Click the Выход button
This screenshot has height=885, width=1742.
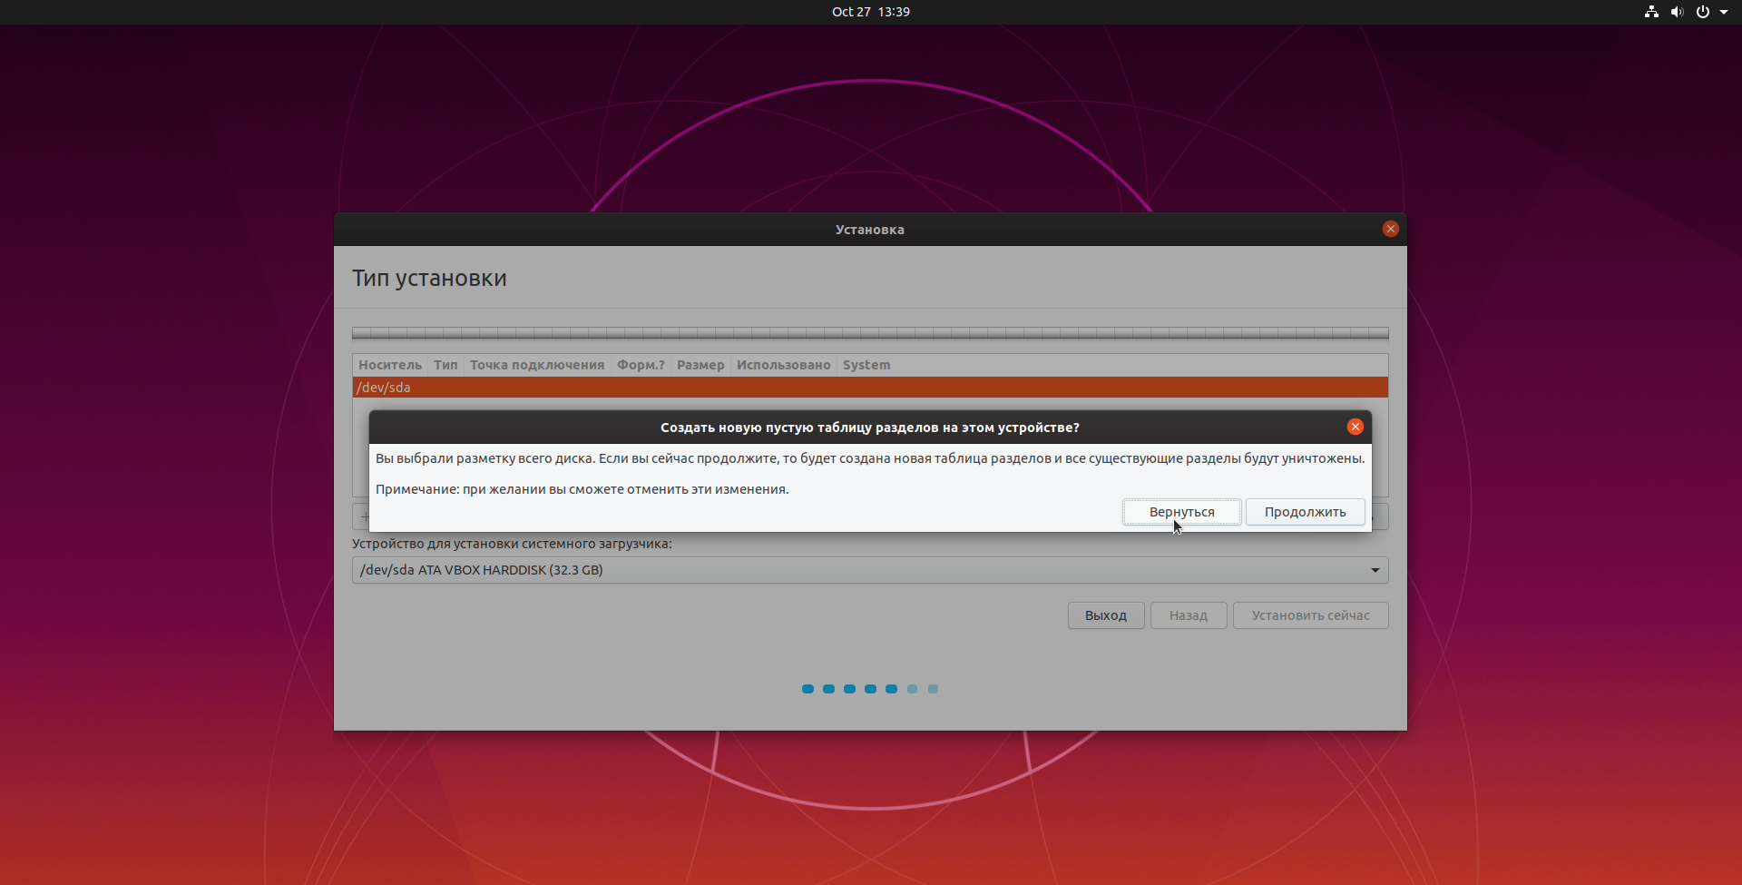pos(1106,615)
